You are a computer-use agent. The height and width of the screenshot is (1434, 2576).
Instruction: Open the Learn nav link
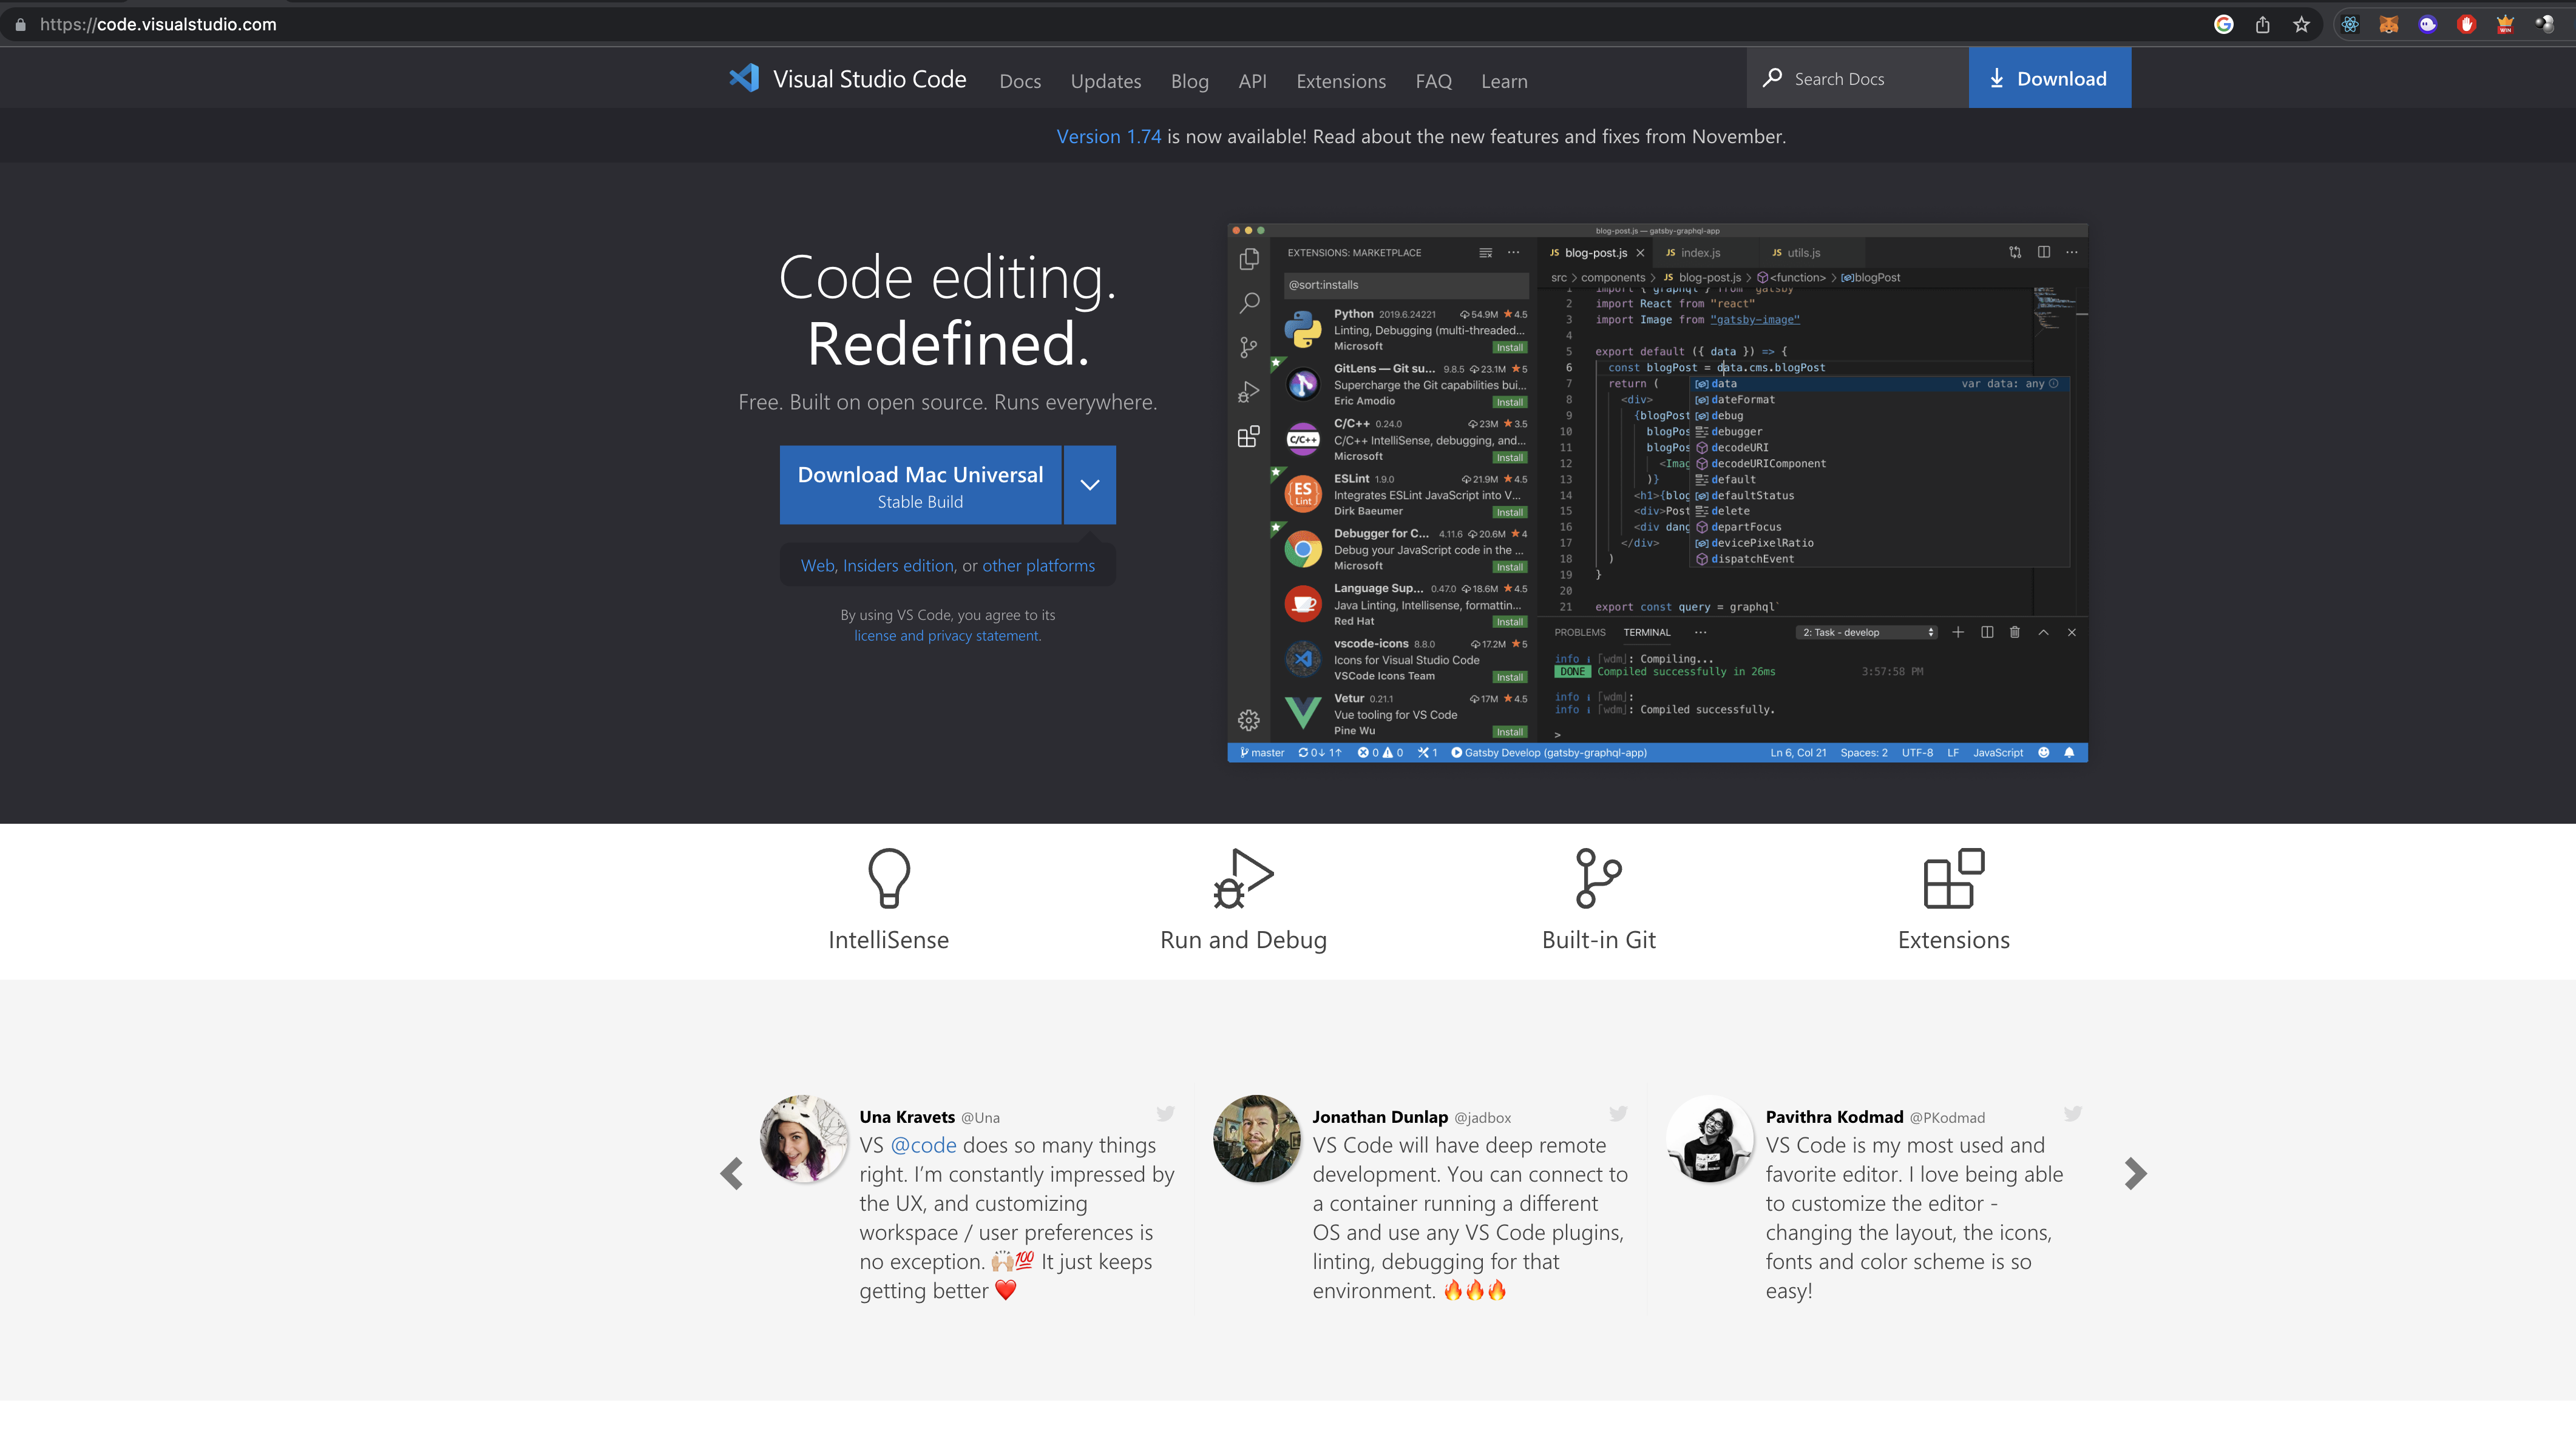click(1504, 81)
